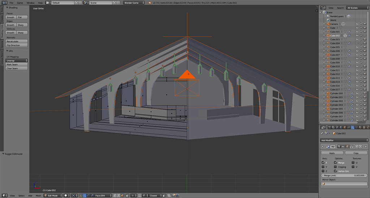Click the Recalculate normals button
370x198 pixels.
coord(17,41)
